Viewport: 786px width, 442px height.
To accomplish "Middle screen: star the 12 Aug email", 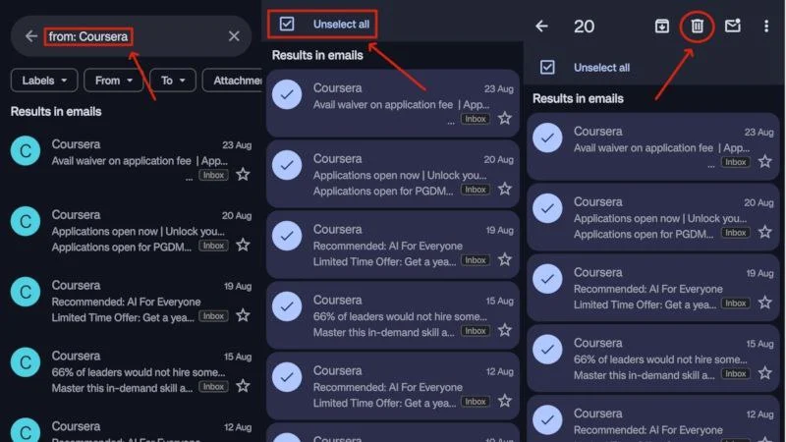I will pyautogui.click(x=505, y=401).
